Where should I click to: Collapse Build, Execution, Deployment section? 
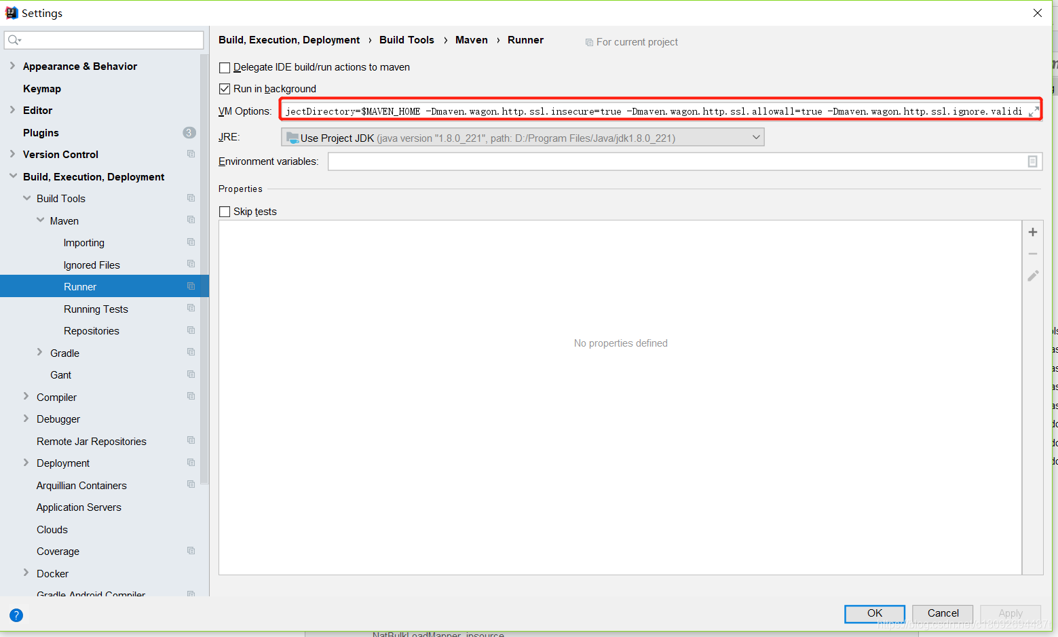click(x=13, y=176)
